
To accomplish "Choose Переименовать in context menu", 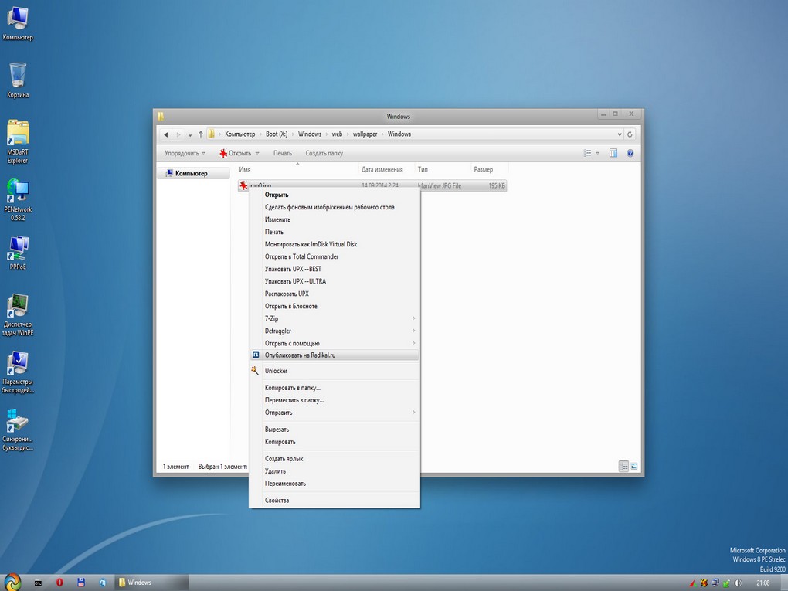I will point(335,484).
